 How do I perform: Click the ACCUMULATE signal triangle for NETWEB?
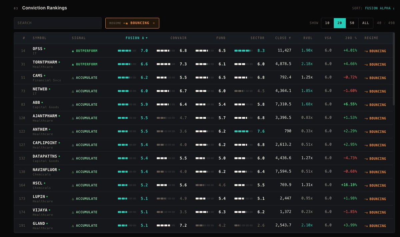coord(73,91)
